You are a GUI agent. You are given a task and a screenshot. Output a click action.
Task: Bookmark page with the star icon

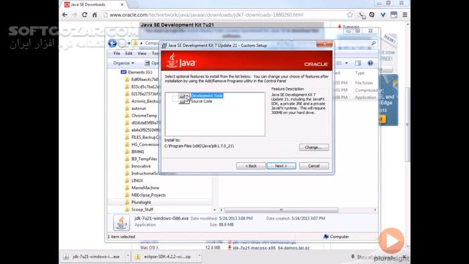tap(350, 15)
